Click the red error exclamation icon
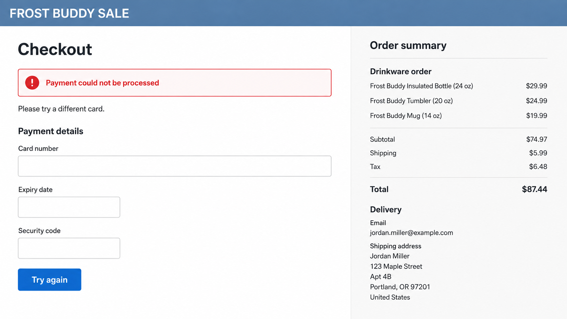 (32, 83)
